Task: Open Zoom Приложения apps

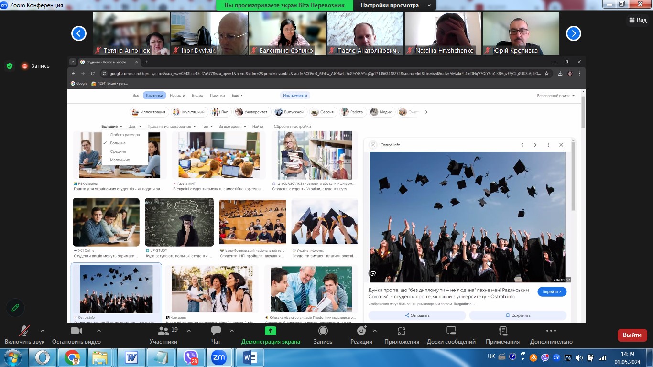Action: pyautogui.click(x=402, y=335)
